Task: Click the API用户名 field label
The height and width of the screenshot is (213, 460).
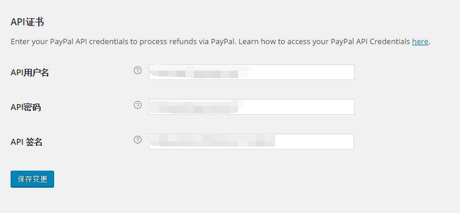Action: (29, 73)
